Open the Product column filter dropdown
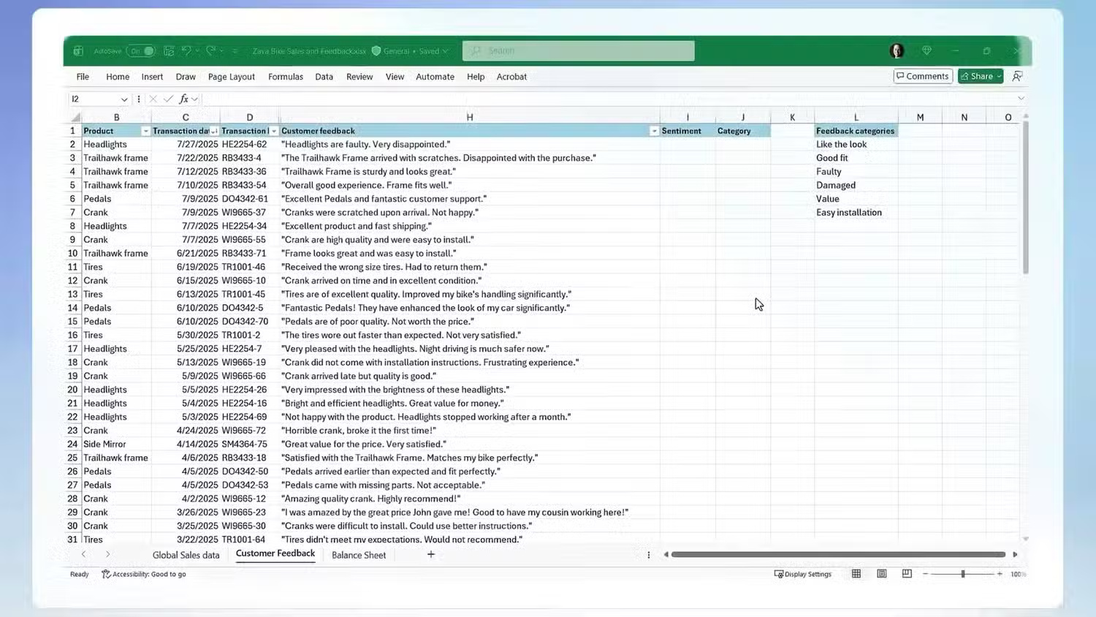This screenshot has width=1096, height=617. point(145,131)
